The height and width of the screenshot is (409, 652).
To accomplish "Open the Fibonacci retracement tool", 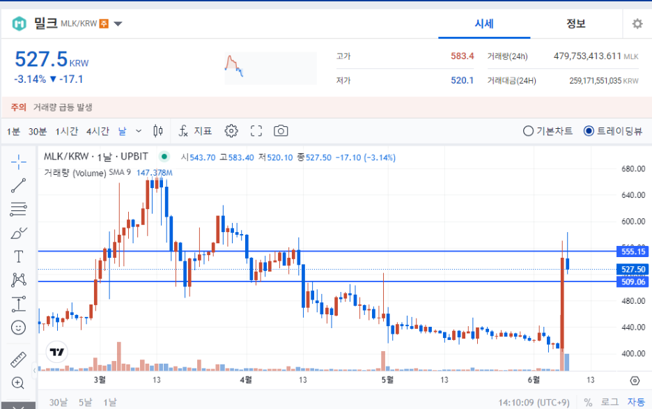I will coord(19,209).
